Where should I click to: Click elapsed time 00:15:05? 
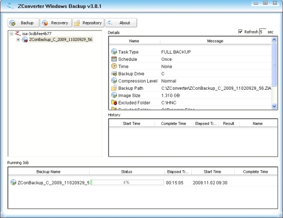coord(175,182)
